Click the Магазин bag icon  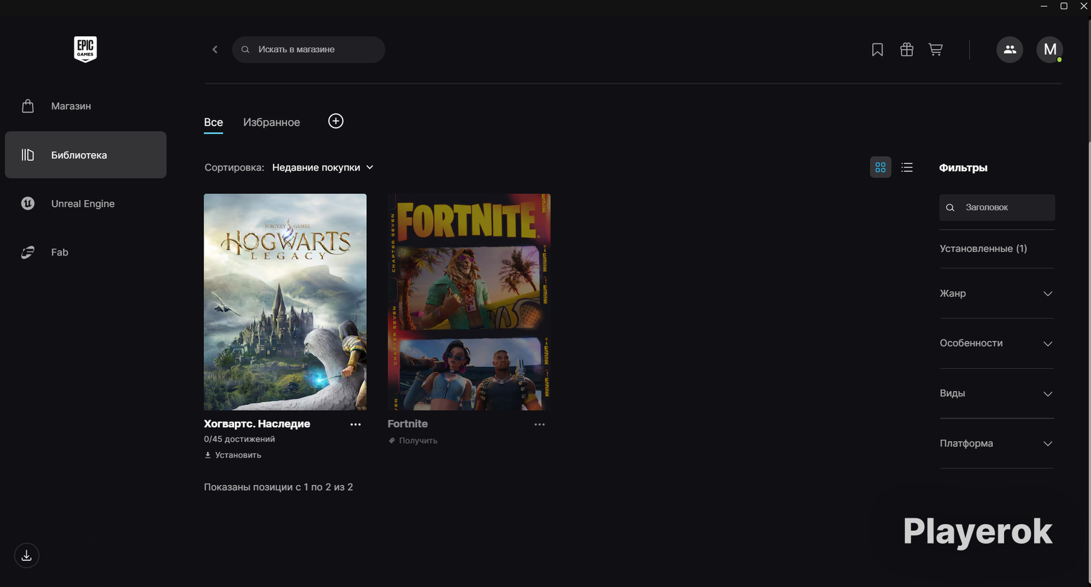[x=28, y=106]
